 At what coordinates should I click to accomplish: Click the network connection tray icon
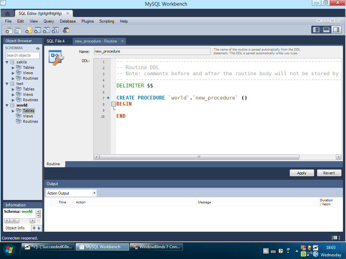coord(310,254)
